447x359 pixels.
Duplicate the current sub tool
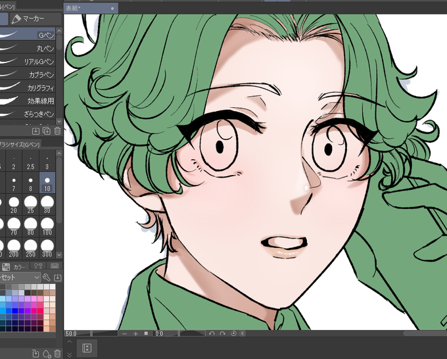tap(47, 131)
